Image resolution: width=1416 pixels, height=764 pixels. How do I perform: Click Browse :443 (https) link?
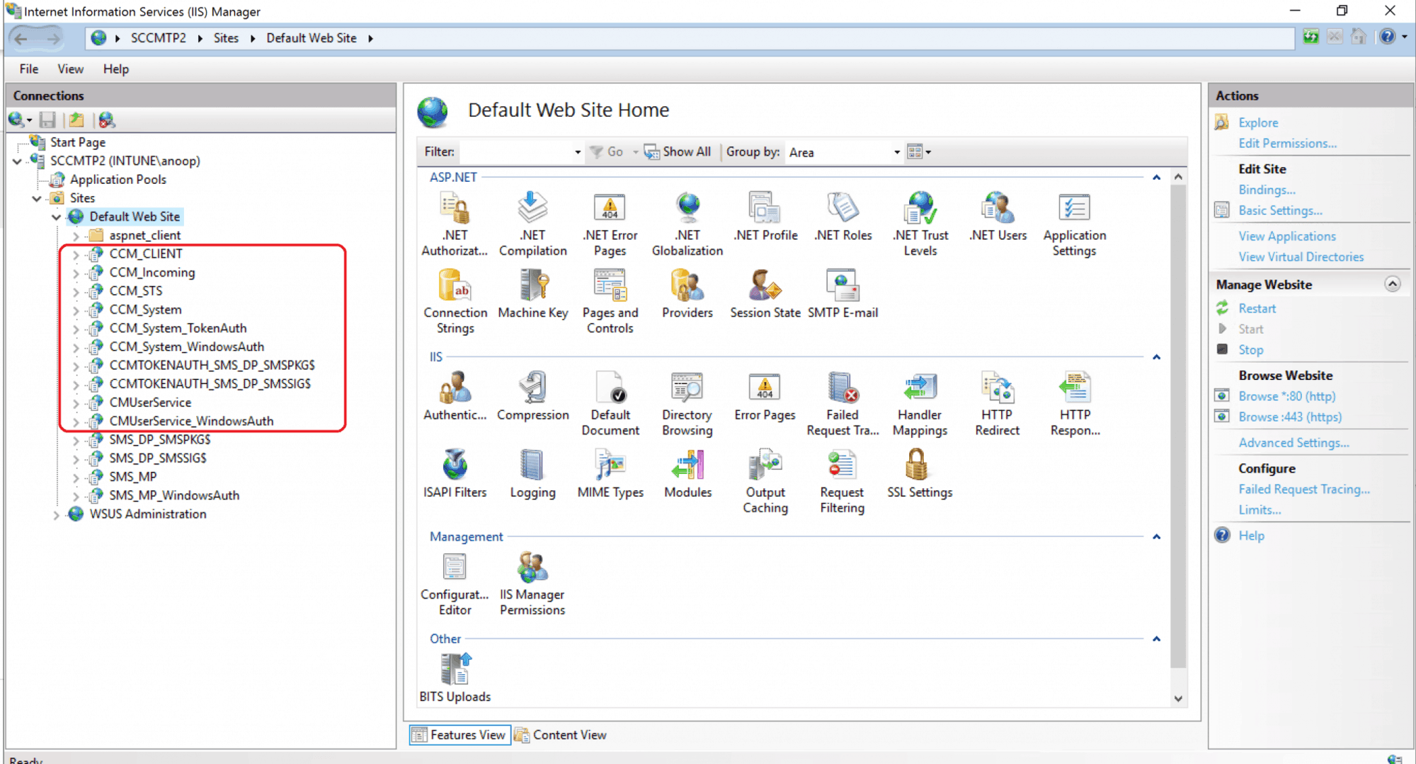coord(1289,417)
